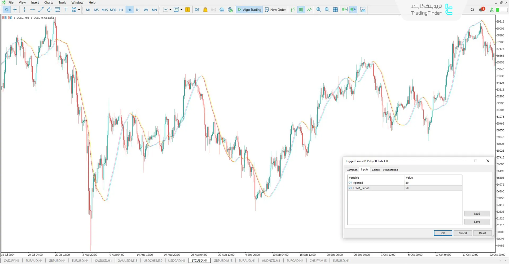The height and width of the screenshot is (264, 509).
Task: Enable chart auto-scroll to latest bar
Action: click(x=345, y=10)
